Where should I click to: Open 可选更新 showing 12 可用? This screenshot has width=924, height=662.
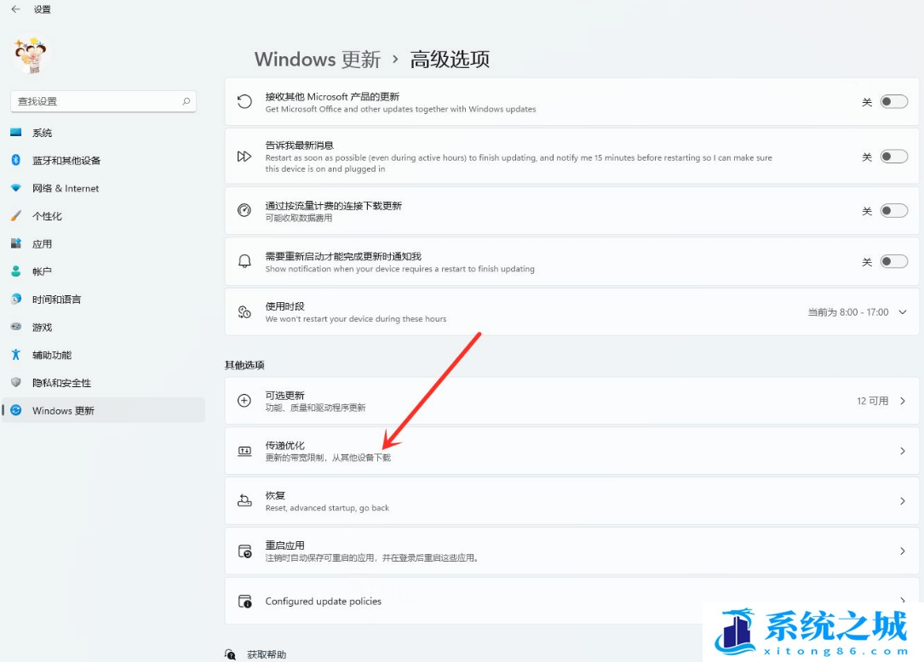point(571,401)
